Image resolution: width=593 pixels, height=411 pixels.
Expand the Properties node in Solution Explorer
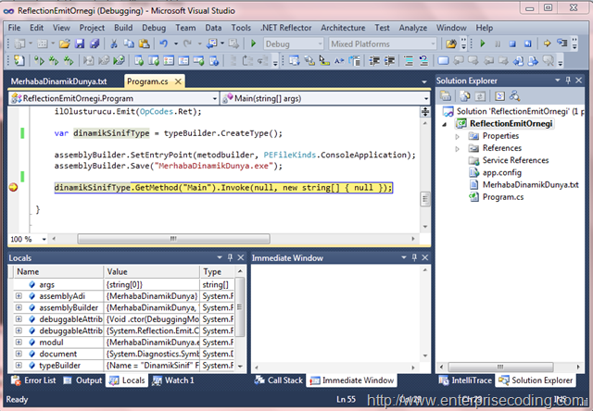click(457, 136)
